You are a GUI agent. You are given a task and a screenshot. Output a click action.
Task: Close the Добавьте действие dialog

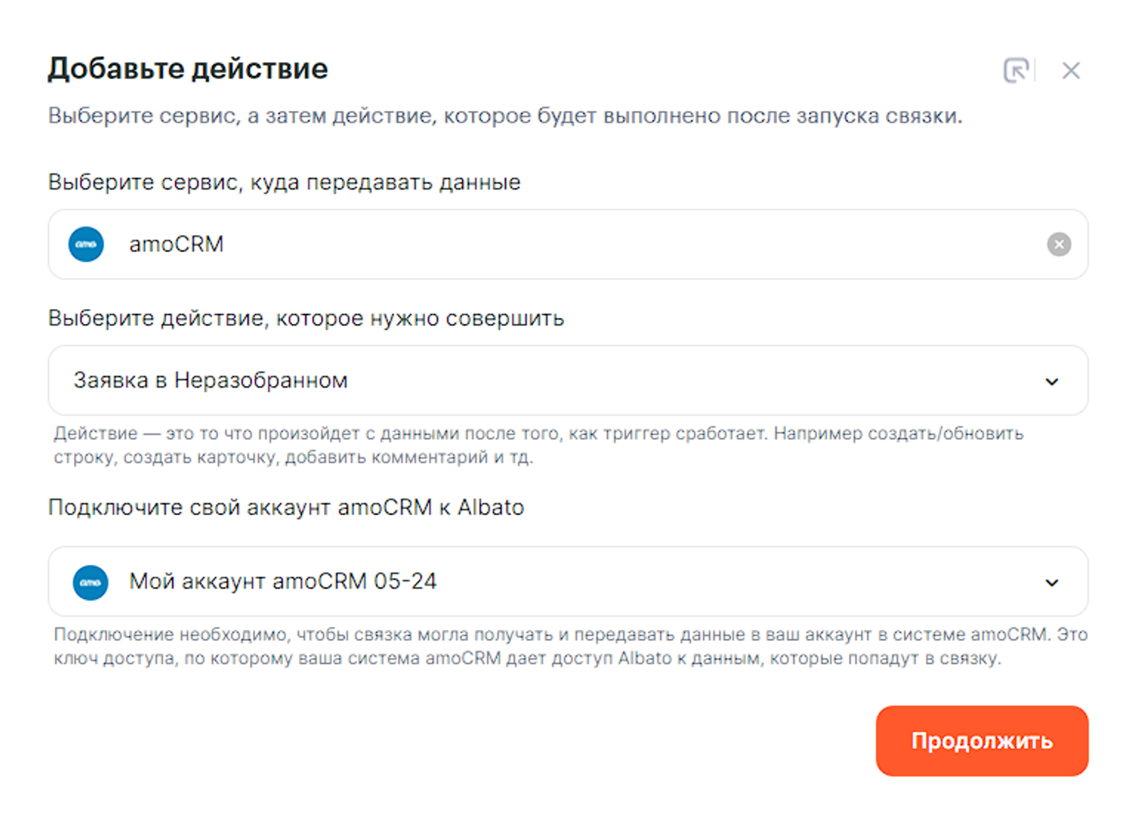[1070, 70]
